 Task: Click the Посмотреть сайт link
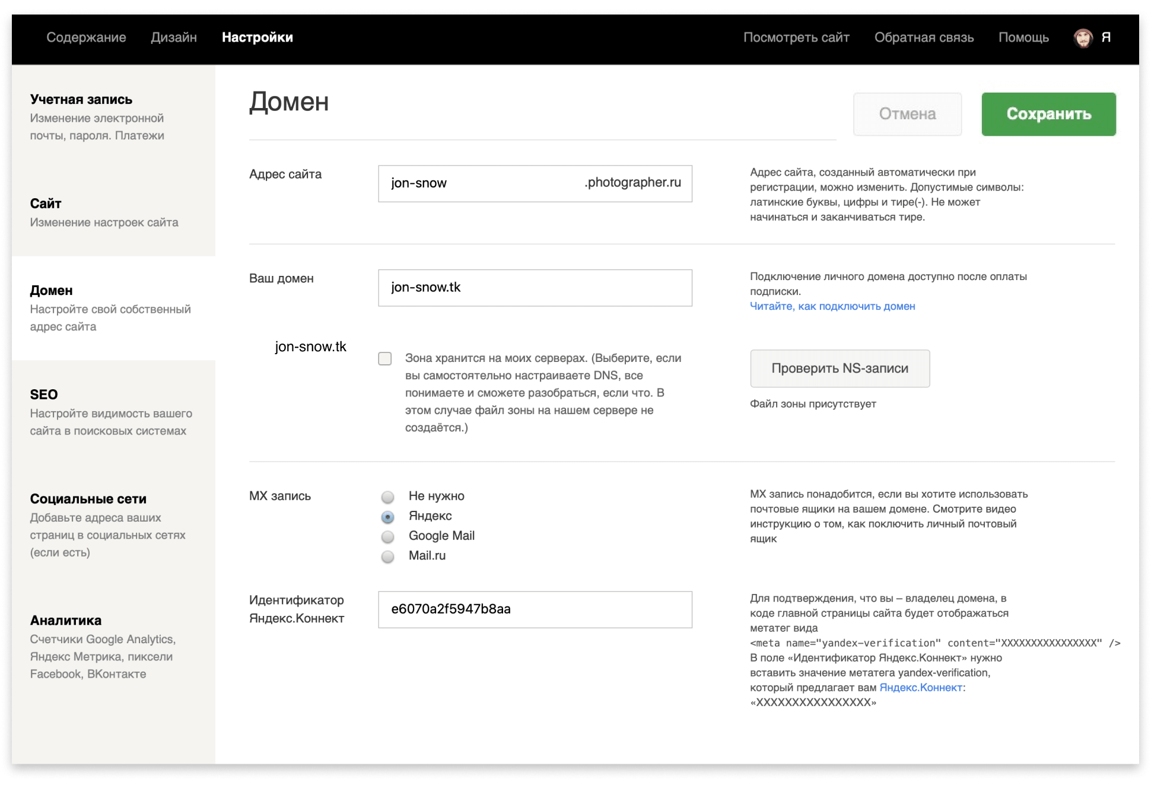(796, 37)
